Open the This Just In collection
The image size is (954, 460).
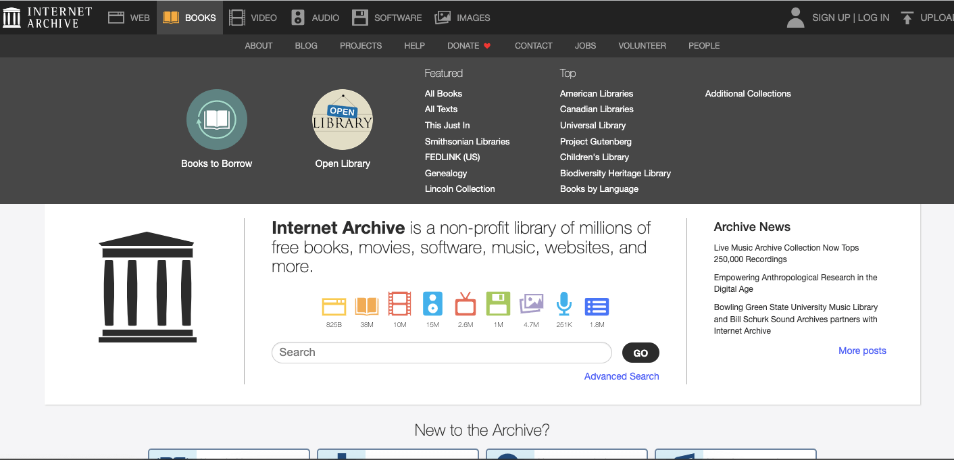447,126
